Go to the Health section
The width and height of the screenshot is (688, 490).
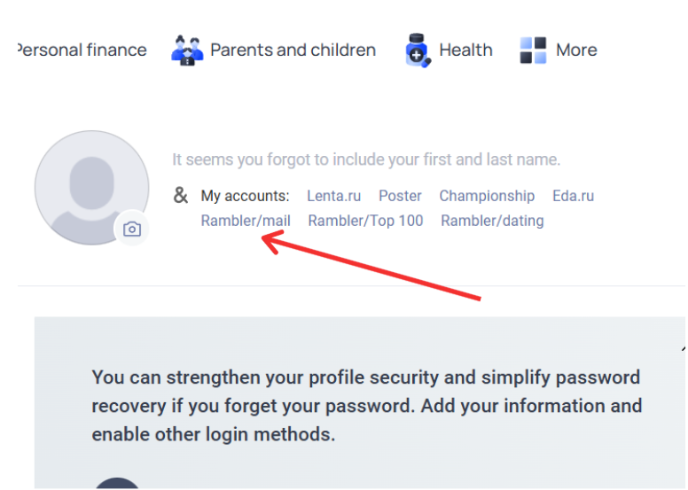pos(465,50)
